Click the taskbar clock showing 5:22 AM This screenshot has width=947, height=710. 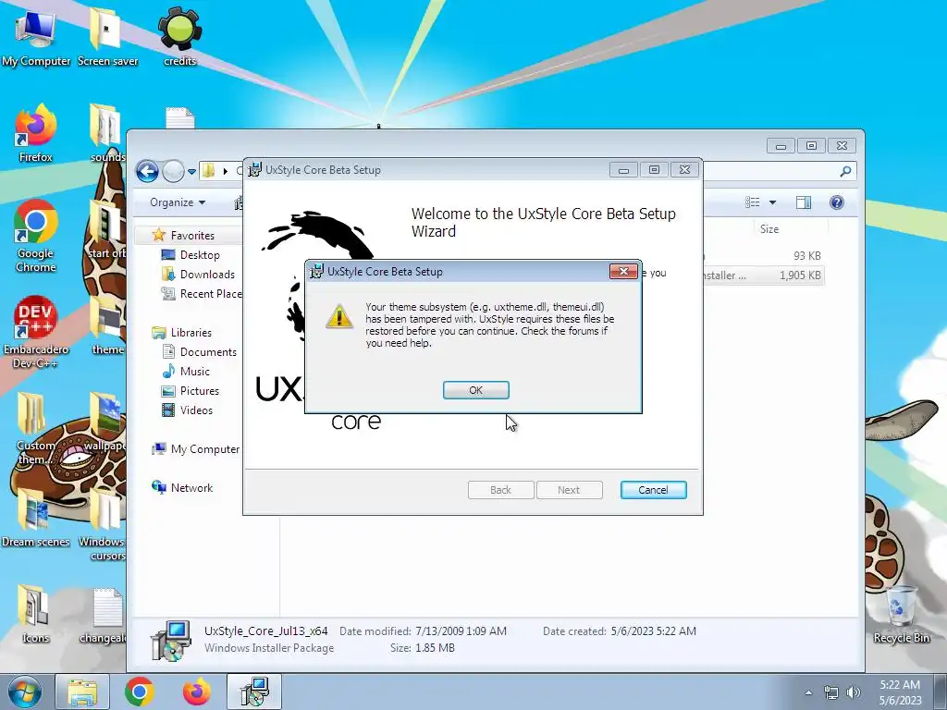[x=900, y=692]
